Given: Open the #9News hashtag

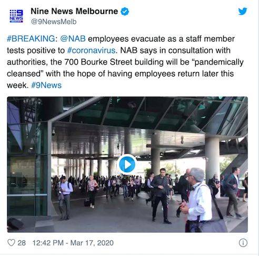Looking at the screenshot, I should click(46, 86).
